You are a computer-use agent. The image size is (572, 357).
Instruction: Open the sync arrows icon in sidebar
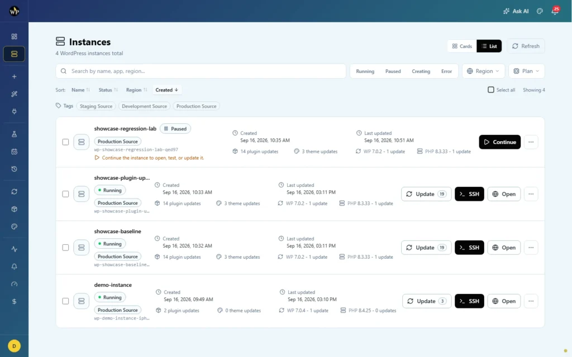(x=14, y=192)
